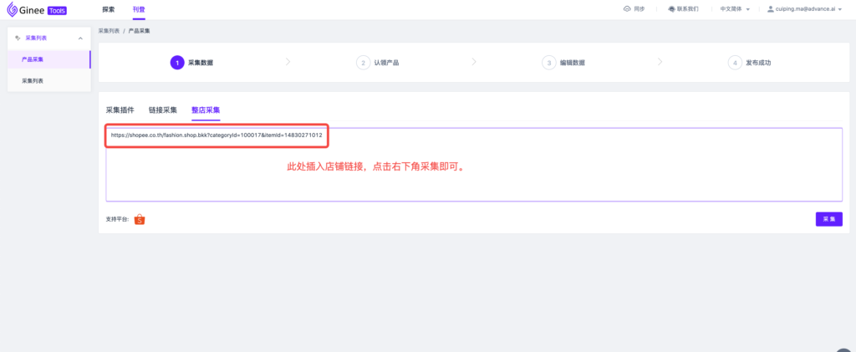Image resolution: width=856 pixels, height=352 pixels.
Task: Click the Shopee platform icon
Action: 139,220
